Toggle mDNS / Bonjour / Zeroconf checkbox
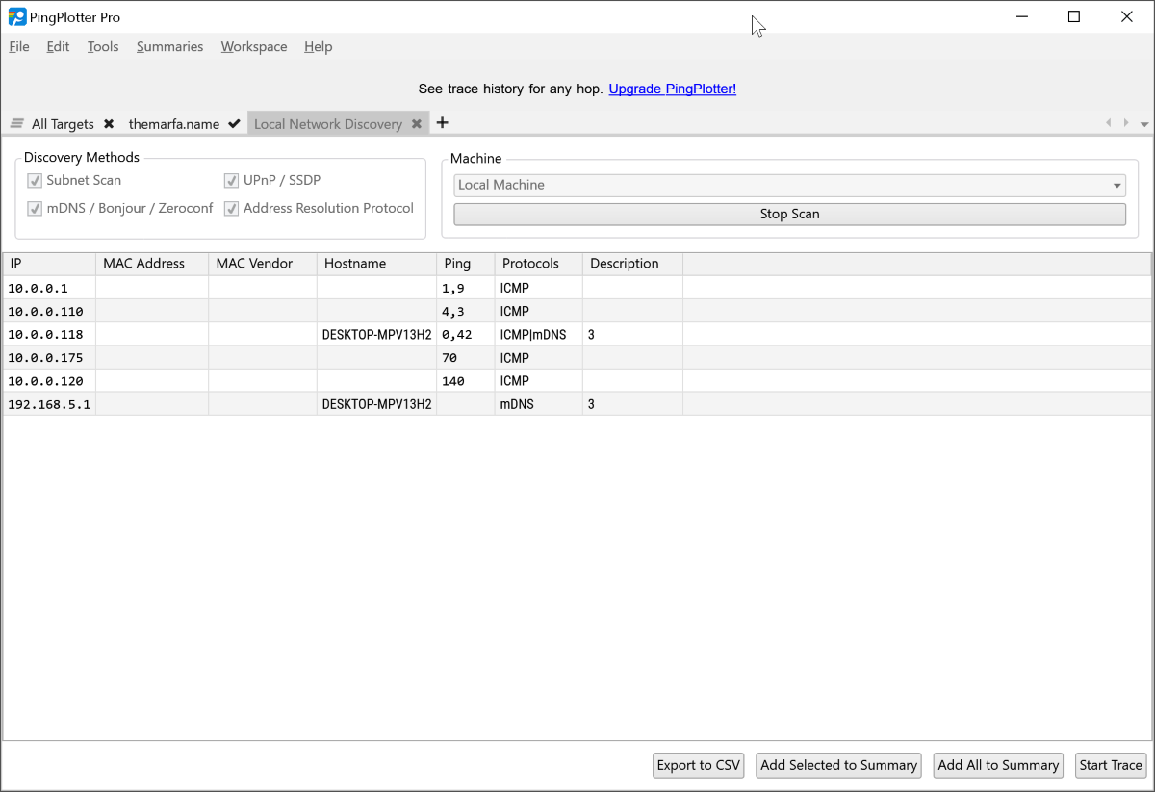Image resolution: width=1155 pixels, height=792 pixels. [35, 208]
